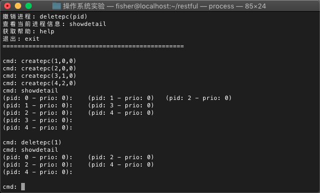Maximize the terminal using green button
This screenshot has width=320, height=193.
pos(29,6)
